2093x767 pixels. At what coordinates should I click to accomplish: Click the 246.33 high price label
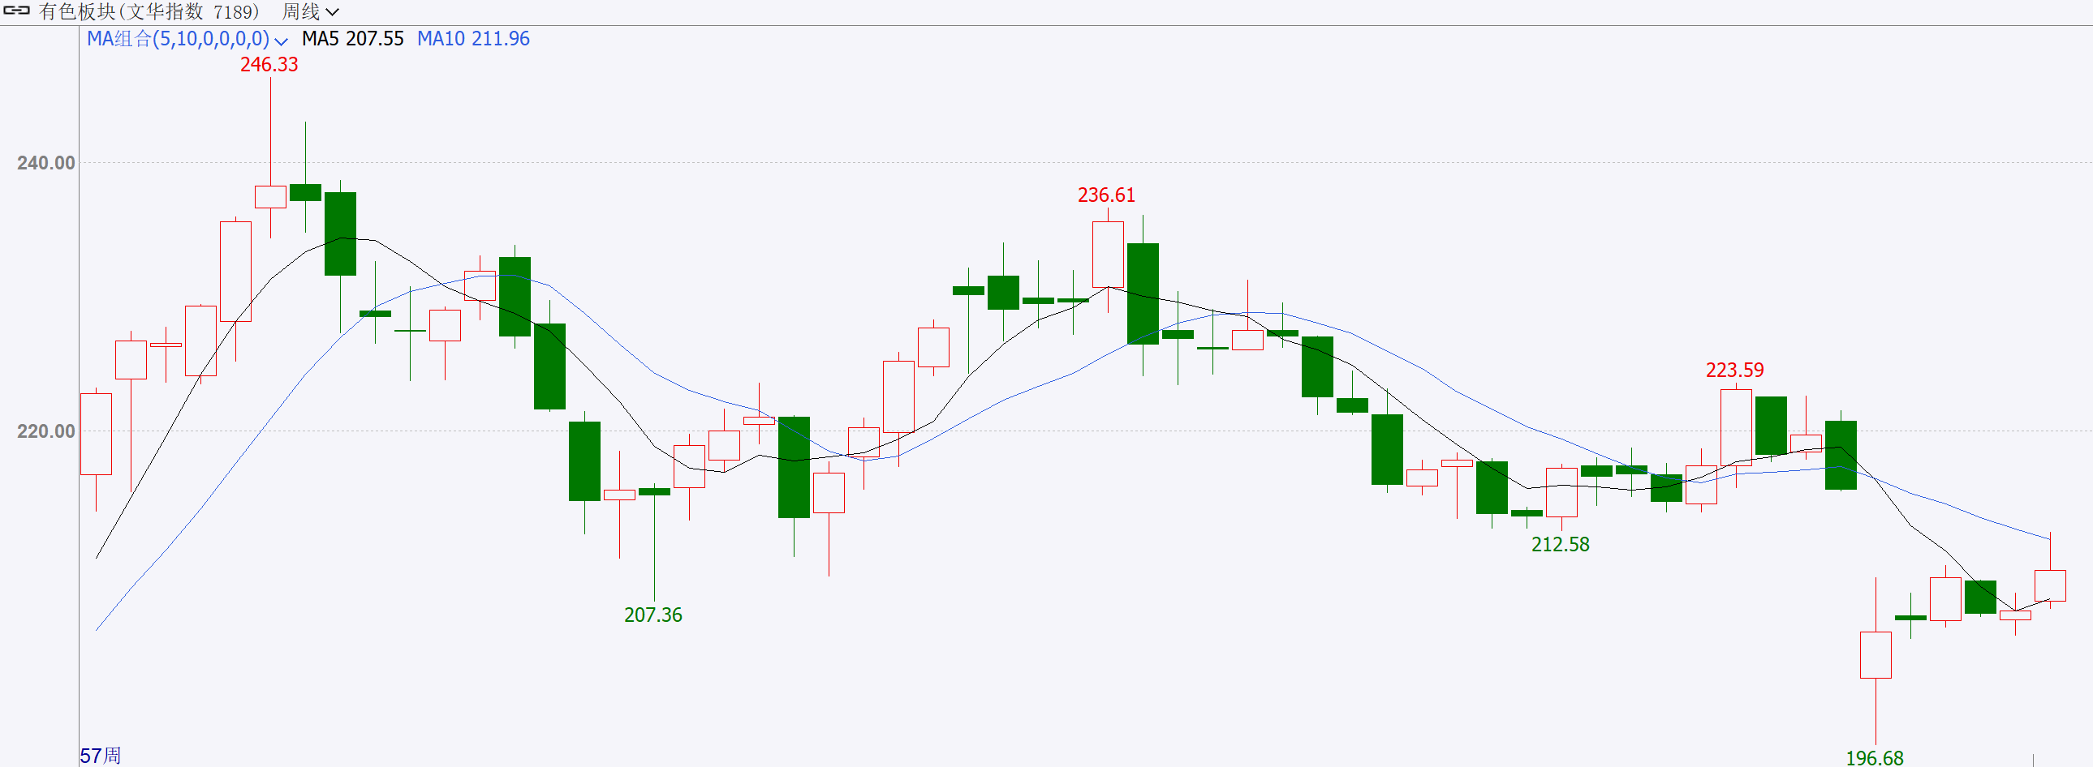coord(269,65)
